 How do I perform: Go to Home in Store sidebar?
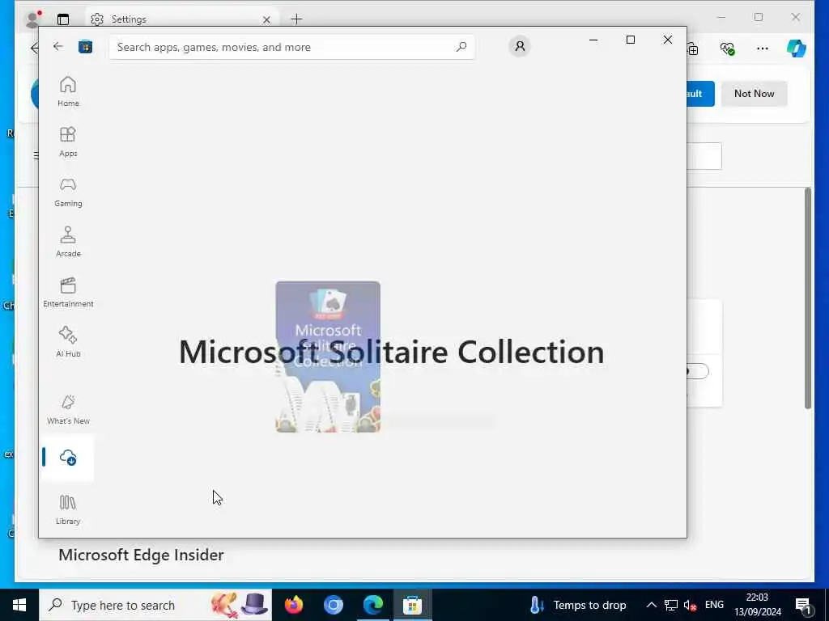tap(68, 91)
